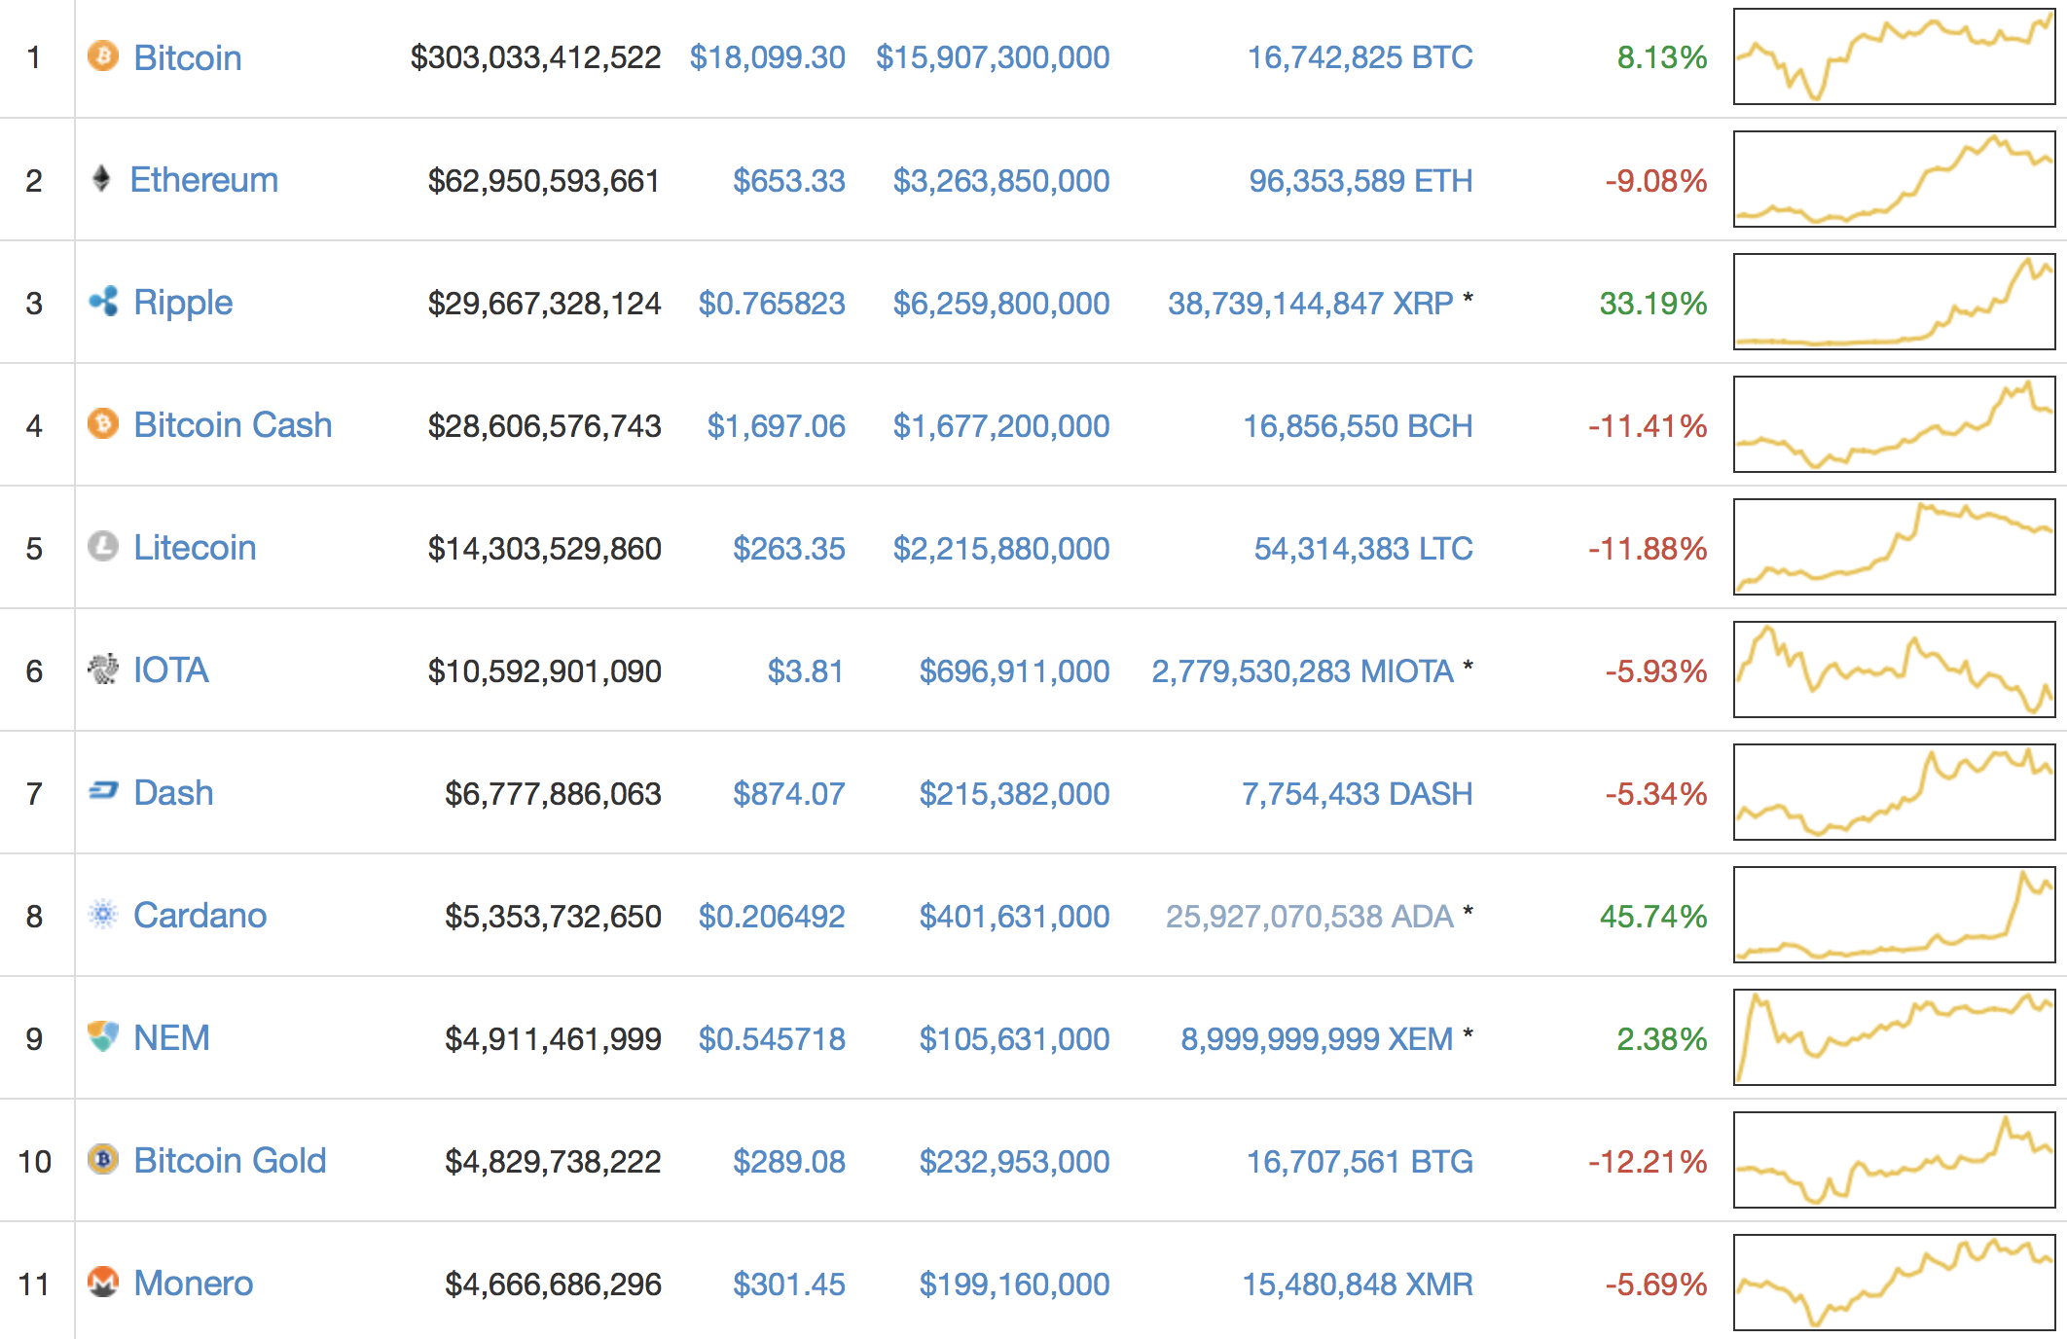Click Bitcoin Cash price $1,697.06
2067x1339 pixels.
click(777, 425)
